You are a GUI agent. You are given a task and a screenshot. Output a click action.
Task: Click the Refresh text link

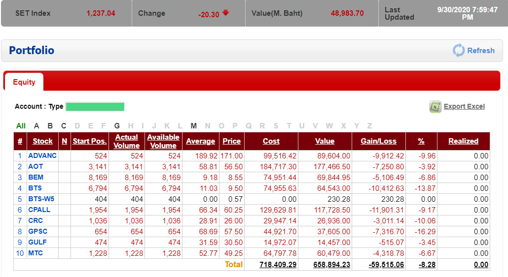[x=481, y=50]
